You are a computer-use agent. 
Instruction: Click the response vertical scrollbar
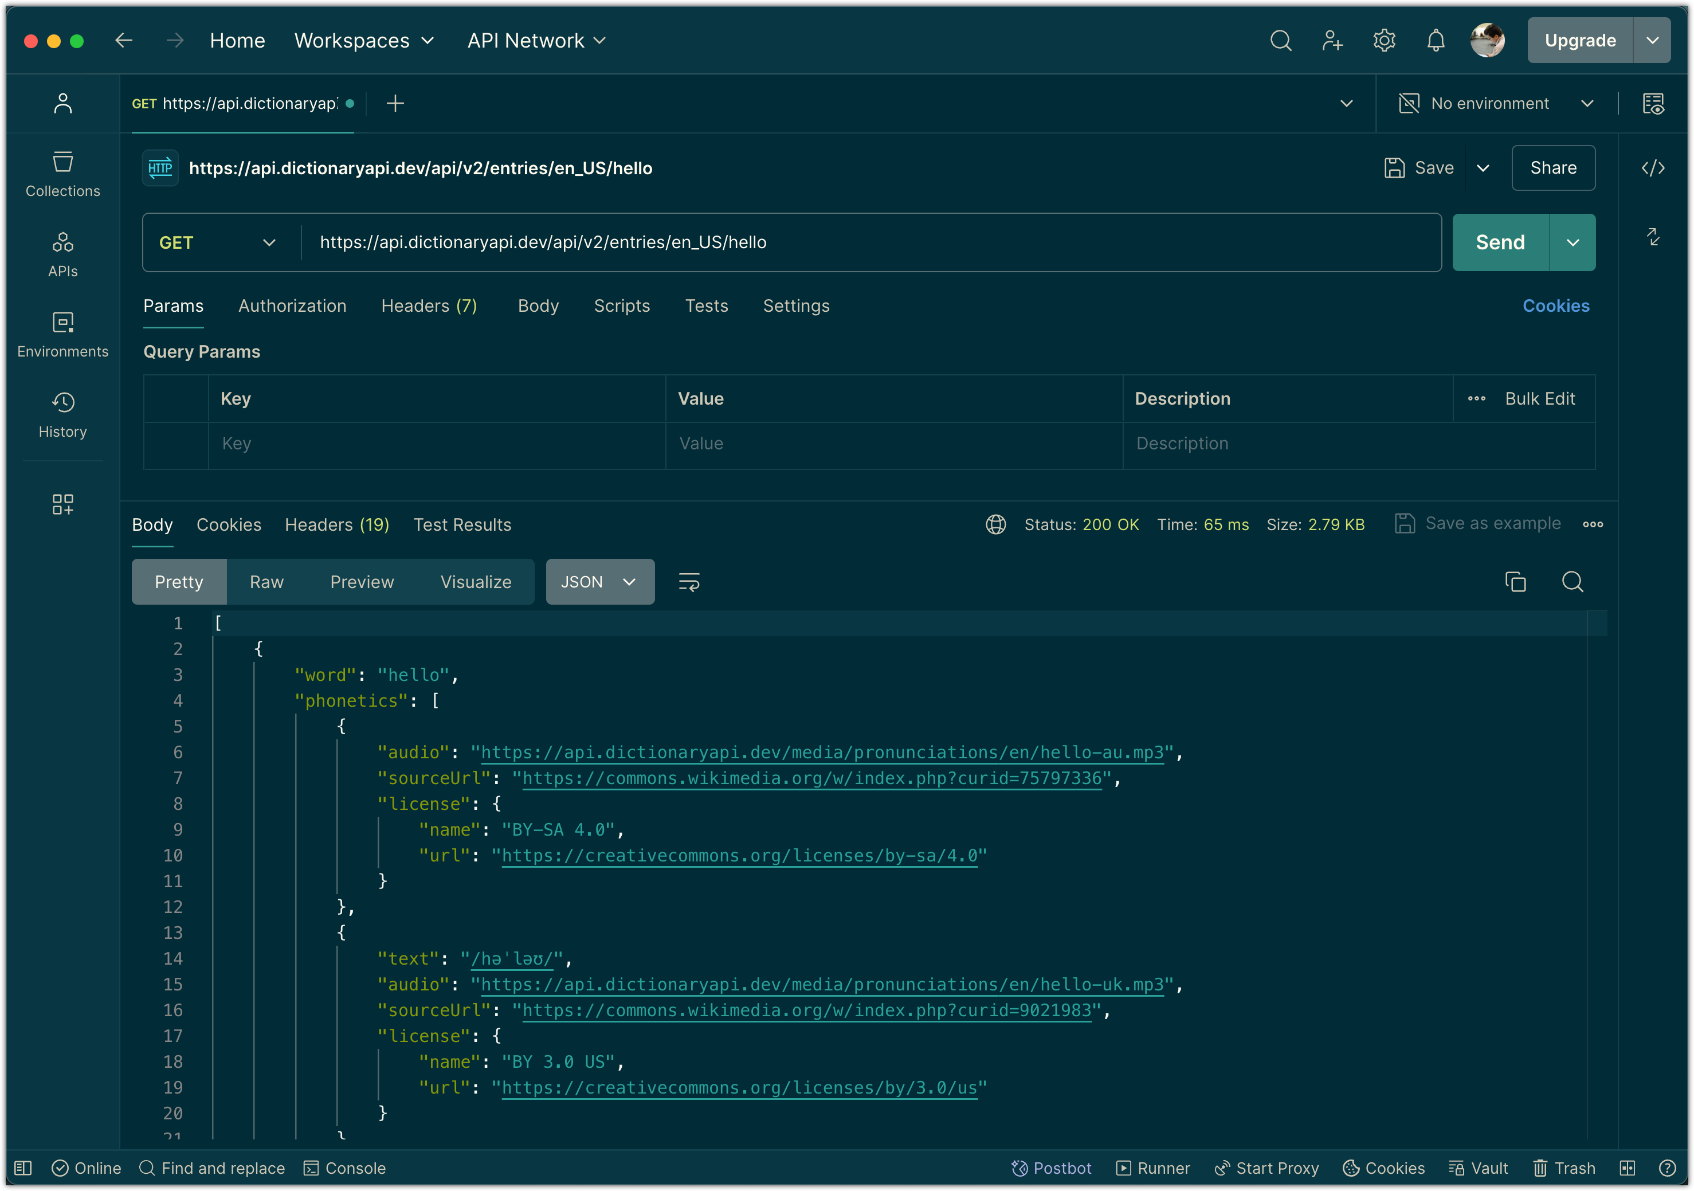pyautogui.click(x=1597, y=875)
